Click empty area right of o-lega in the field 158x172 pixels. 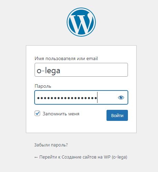[93, 70]
